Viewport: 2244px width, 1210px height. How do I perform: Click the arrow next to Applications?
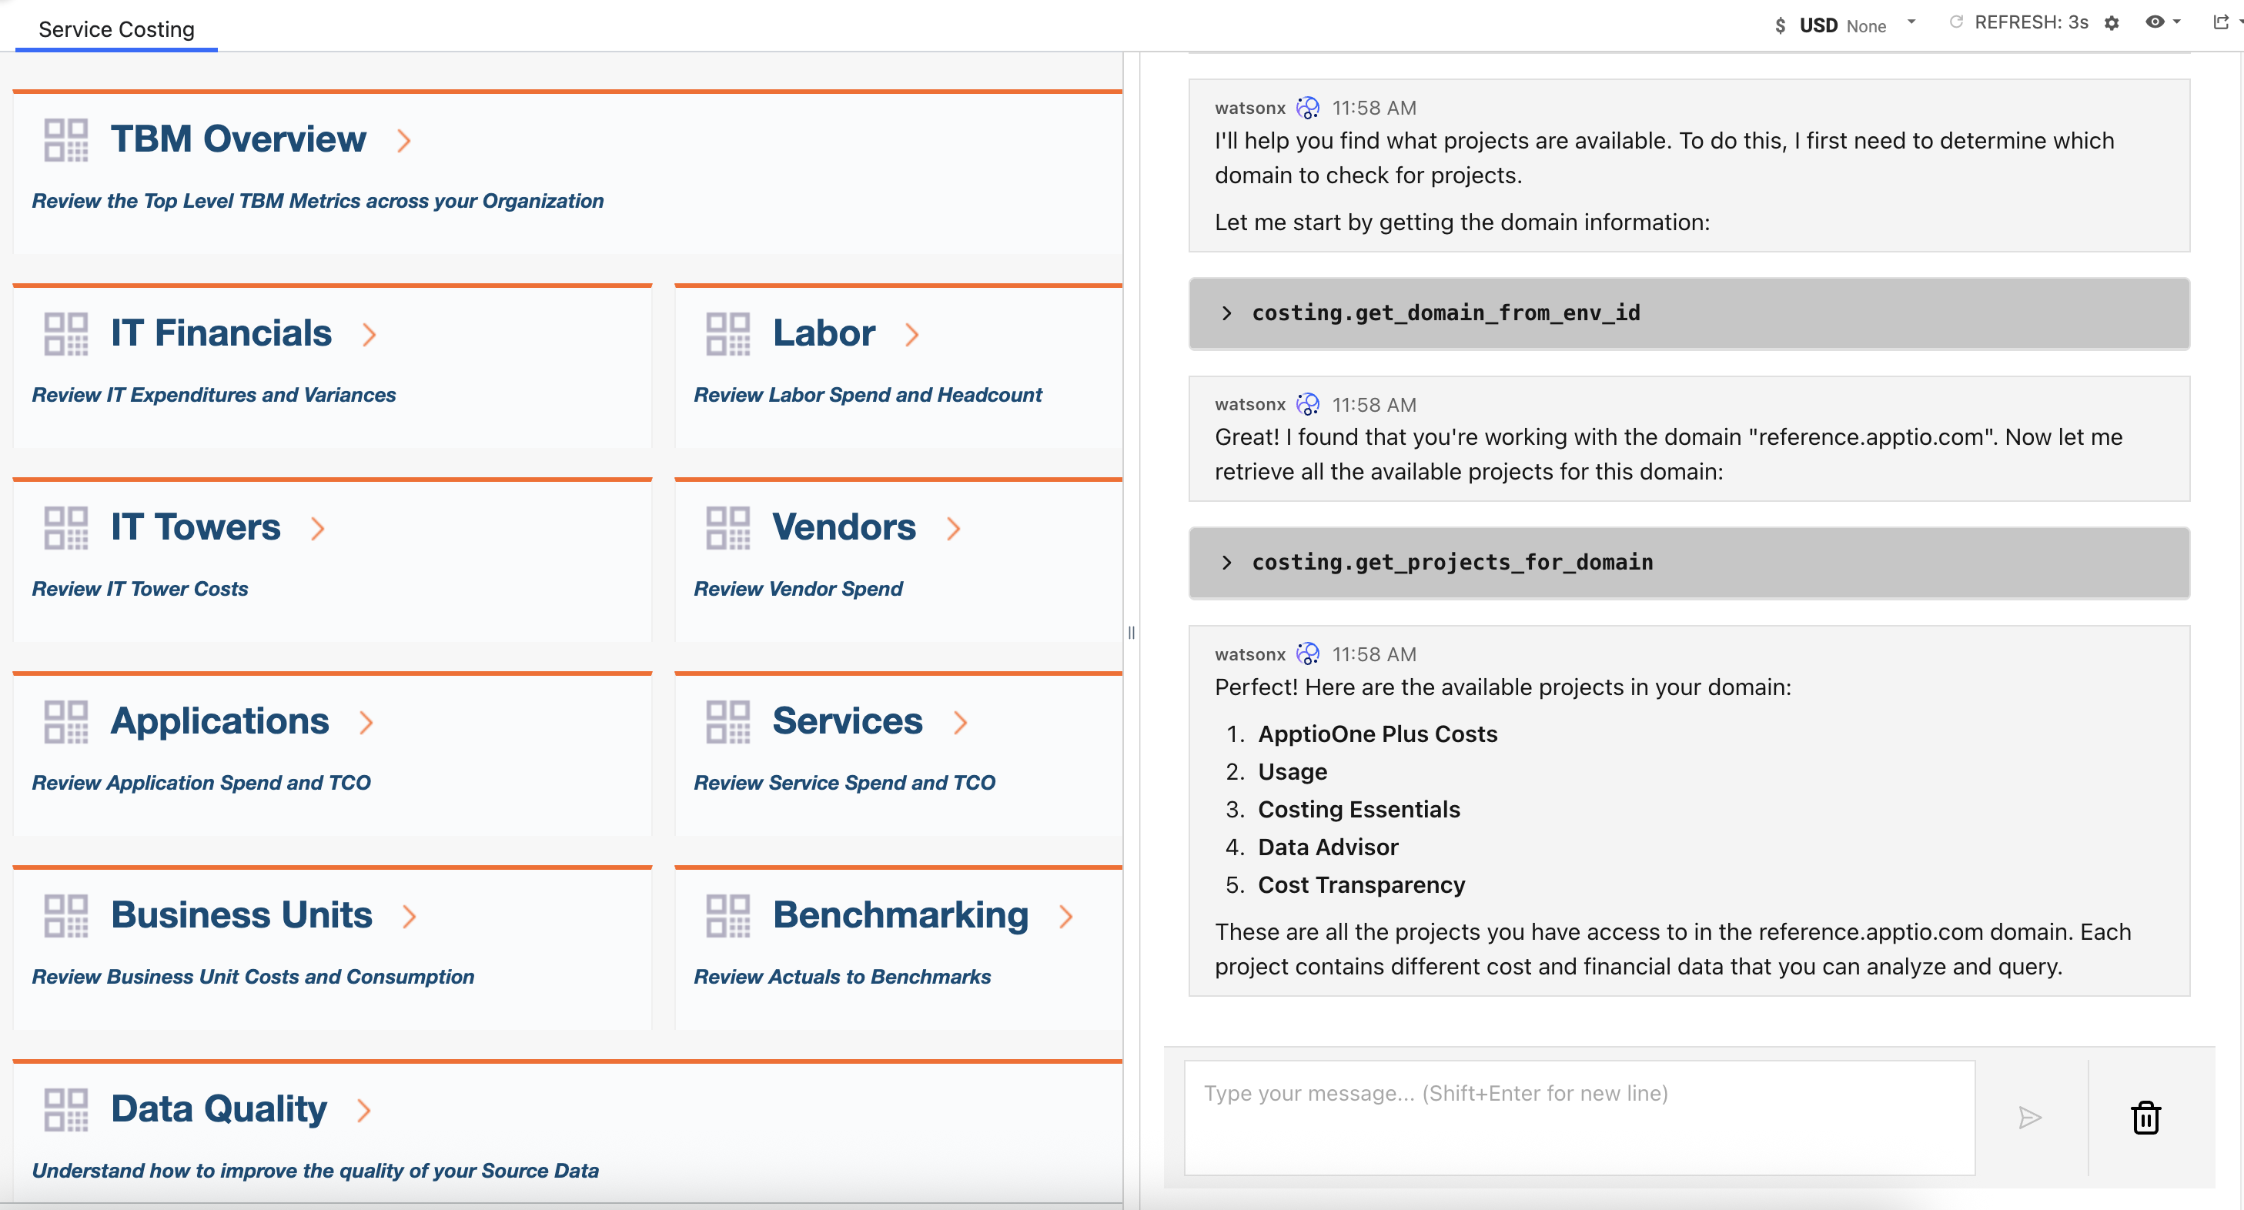366,722
